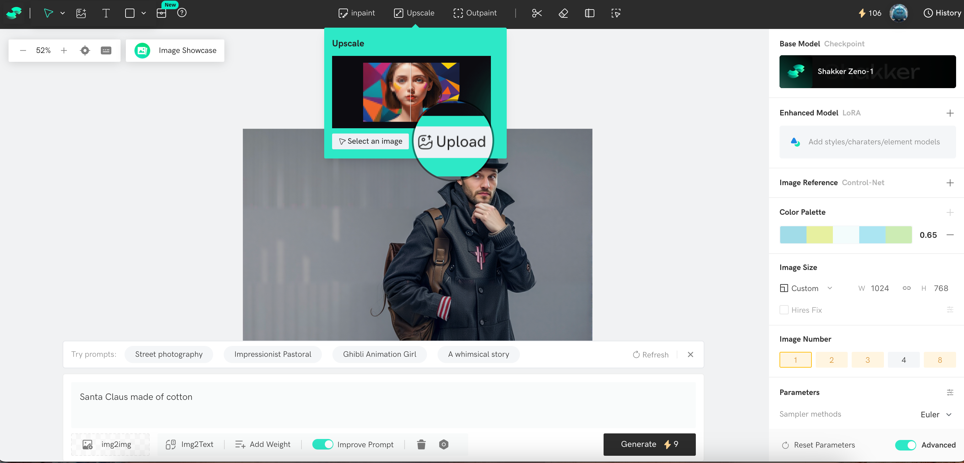Image resolution: width=964 pixels, height=463 pixels.
Task: Select the Outpaint tool
Action: point(475,13)
